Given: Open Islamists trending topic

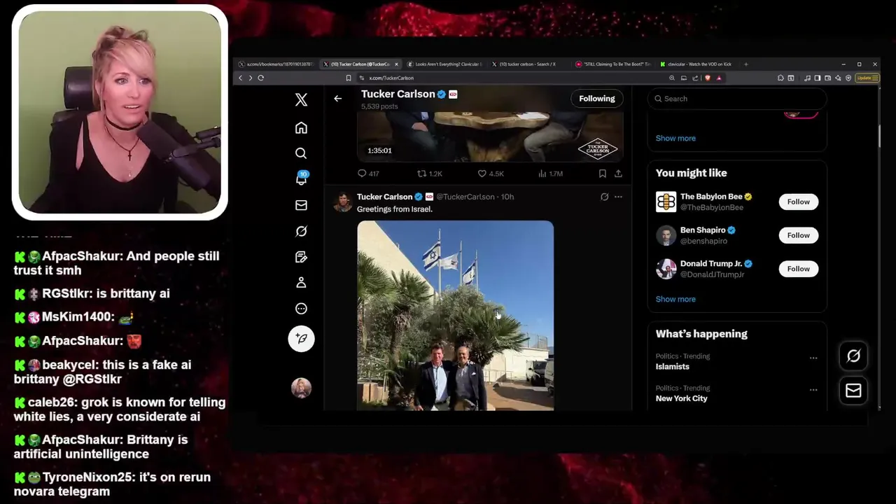Looking at the screenshot, I should click(673, 366).
